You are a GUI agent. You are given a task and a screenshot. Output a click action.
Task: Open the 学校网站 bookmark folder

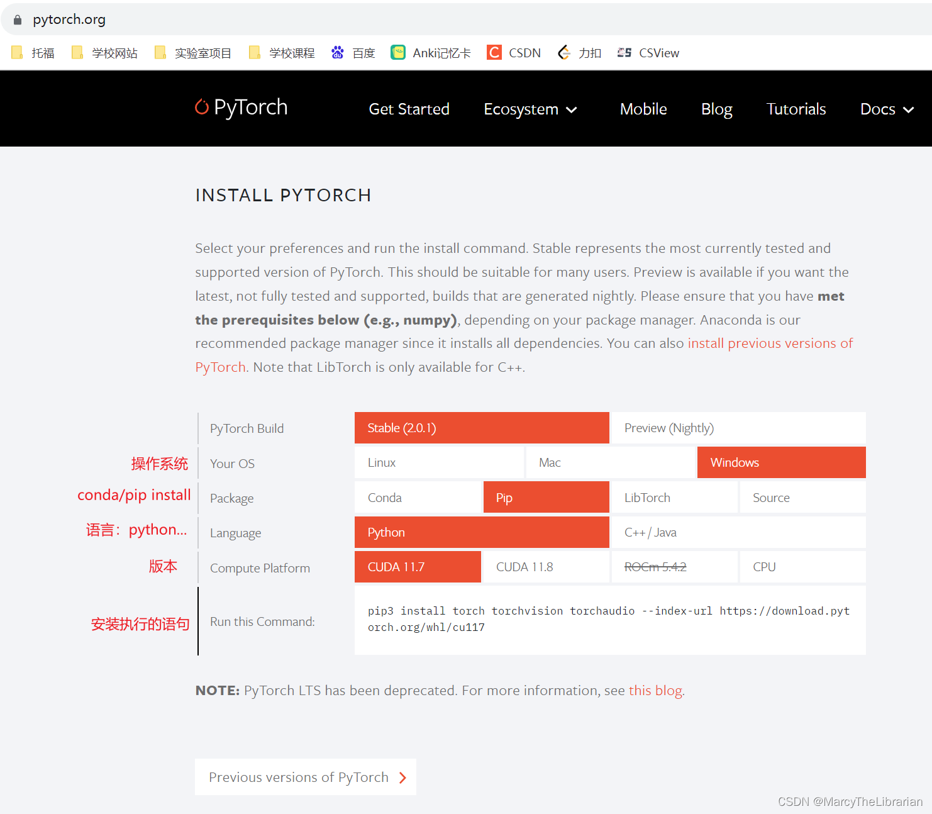click(104, 53)
